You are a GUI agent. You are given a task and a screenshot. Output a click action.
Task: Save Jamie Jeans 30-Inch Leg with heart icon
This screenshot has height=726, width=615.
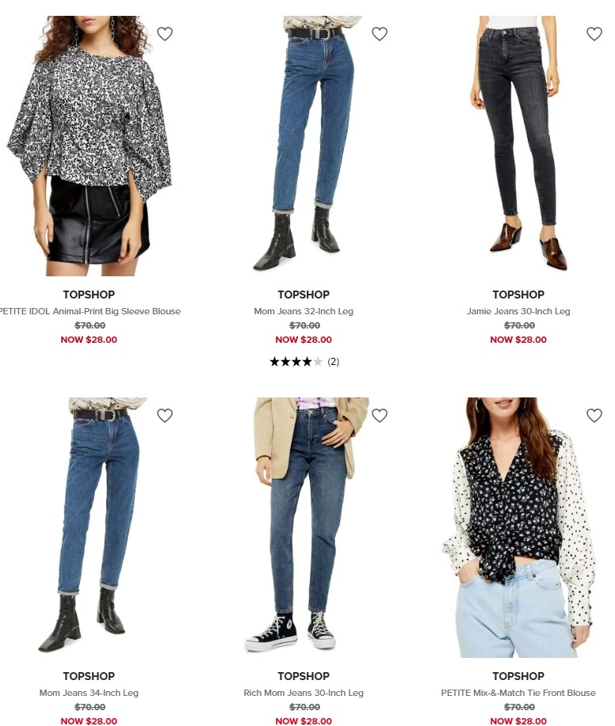[x=594, y=34]
